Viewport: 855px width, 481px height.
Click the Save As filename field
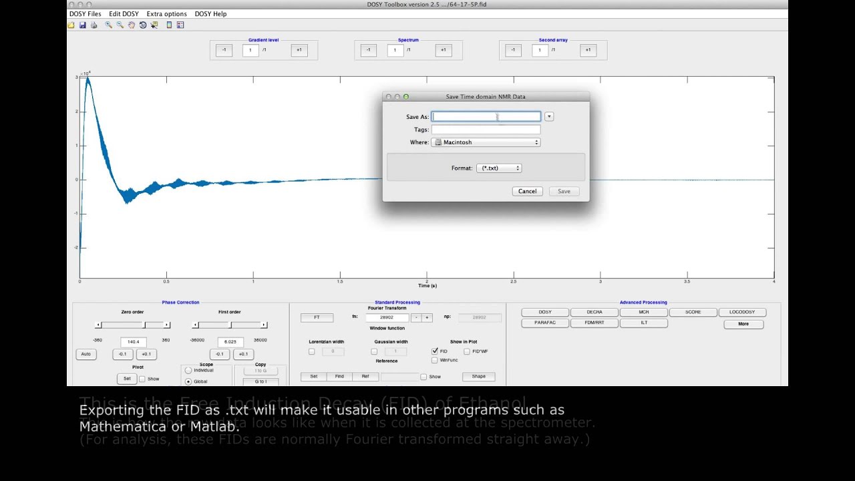pyautogui.click(x=486, y=116)
